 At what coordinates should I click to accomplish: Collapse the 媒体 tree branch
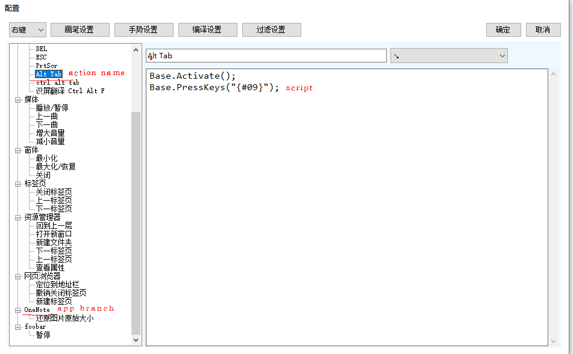click(x=17, y=100)
